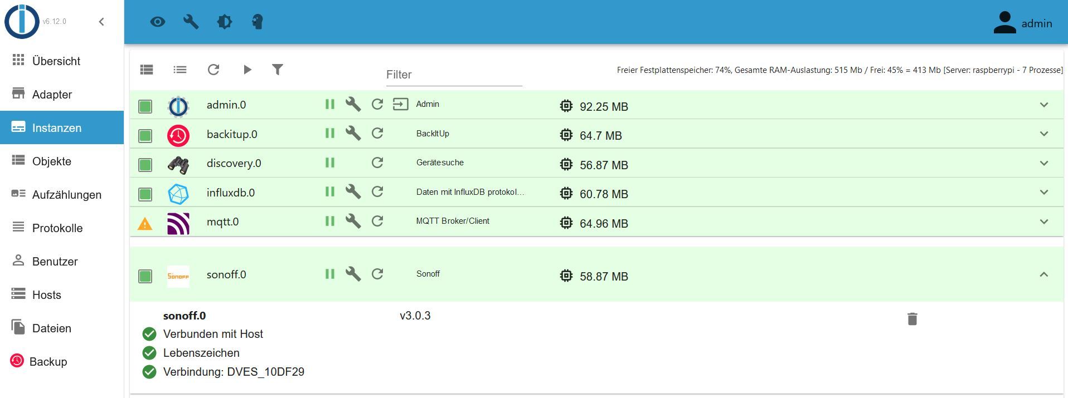1068x398 pixels.
Task: Pause the sonoff.0 instance
Action: pyautogui.click(x=330, y=274)
